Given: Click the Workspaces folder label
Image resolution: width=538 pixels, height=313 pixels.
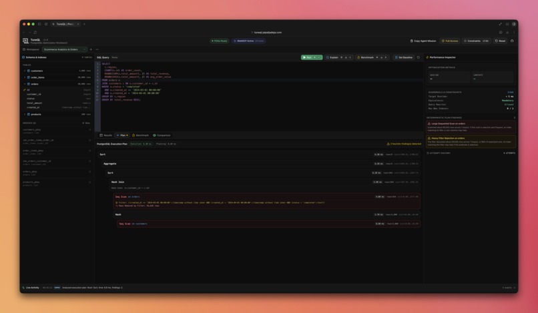Looking at the screenshot, I should tap(31, 49).
